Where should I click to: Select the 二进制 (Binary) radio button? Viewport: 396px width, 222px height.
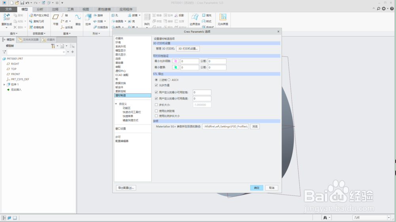point(156,80)
